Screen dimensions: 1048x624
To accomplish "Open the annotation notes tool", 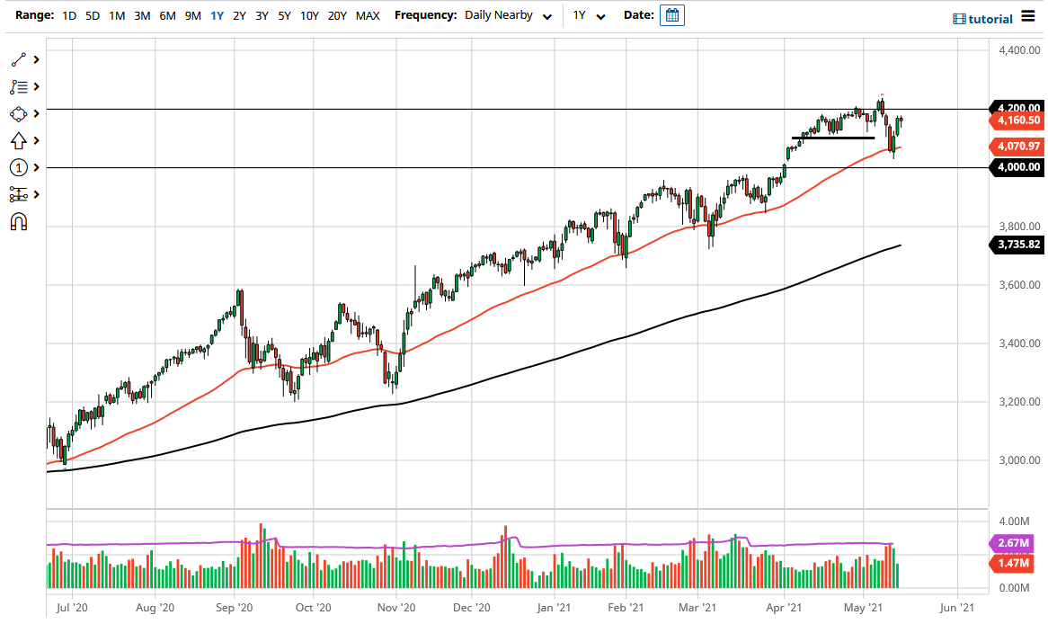I will coord(18,86).
